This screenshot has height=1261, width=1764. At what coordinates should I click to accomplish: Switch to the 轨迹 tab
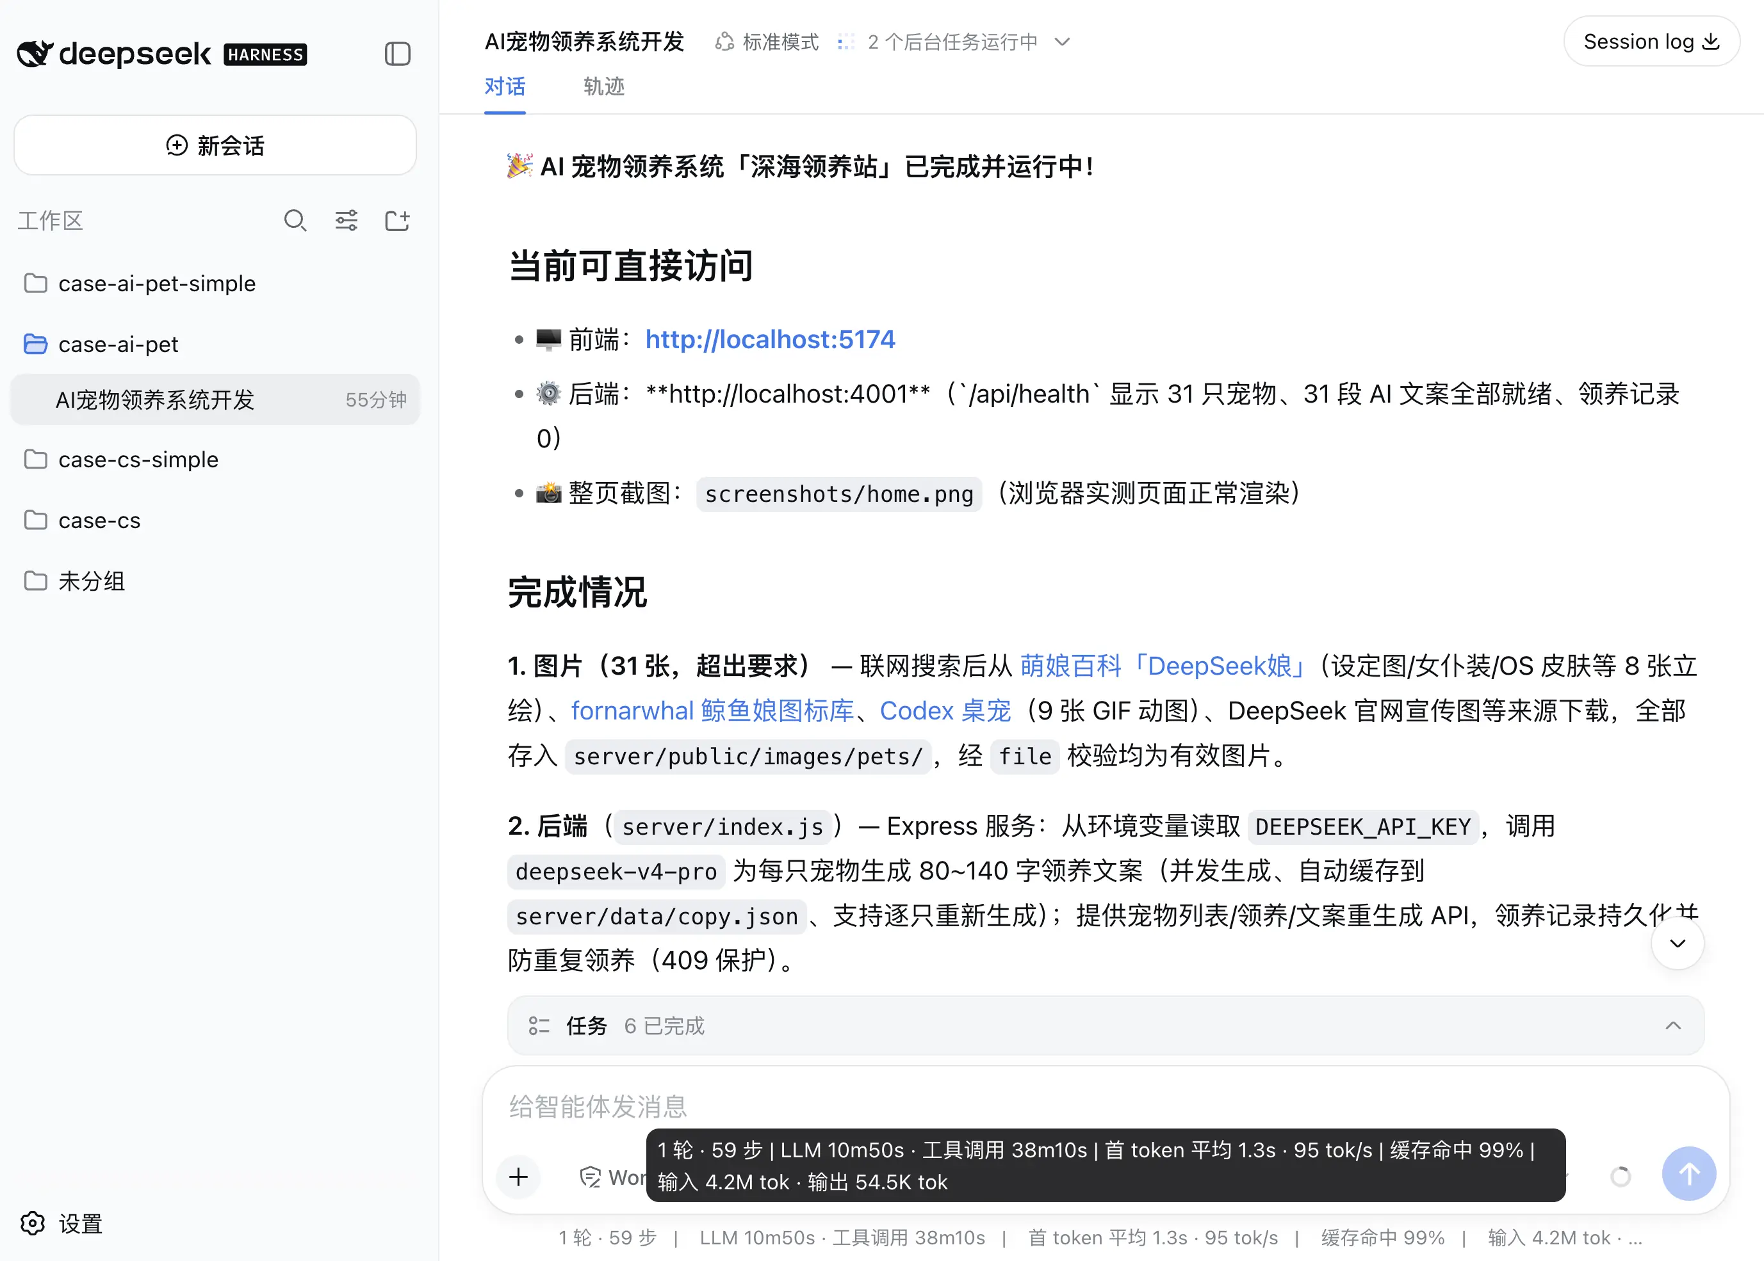[x=604, y=86]
